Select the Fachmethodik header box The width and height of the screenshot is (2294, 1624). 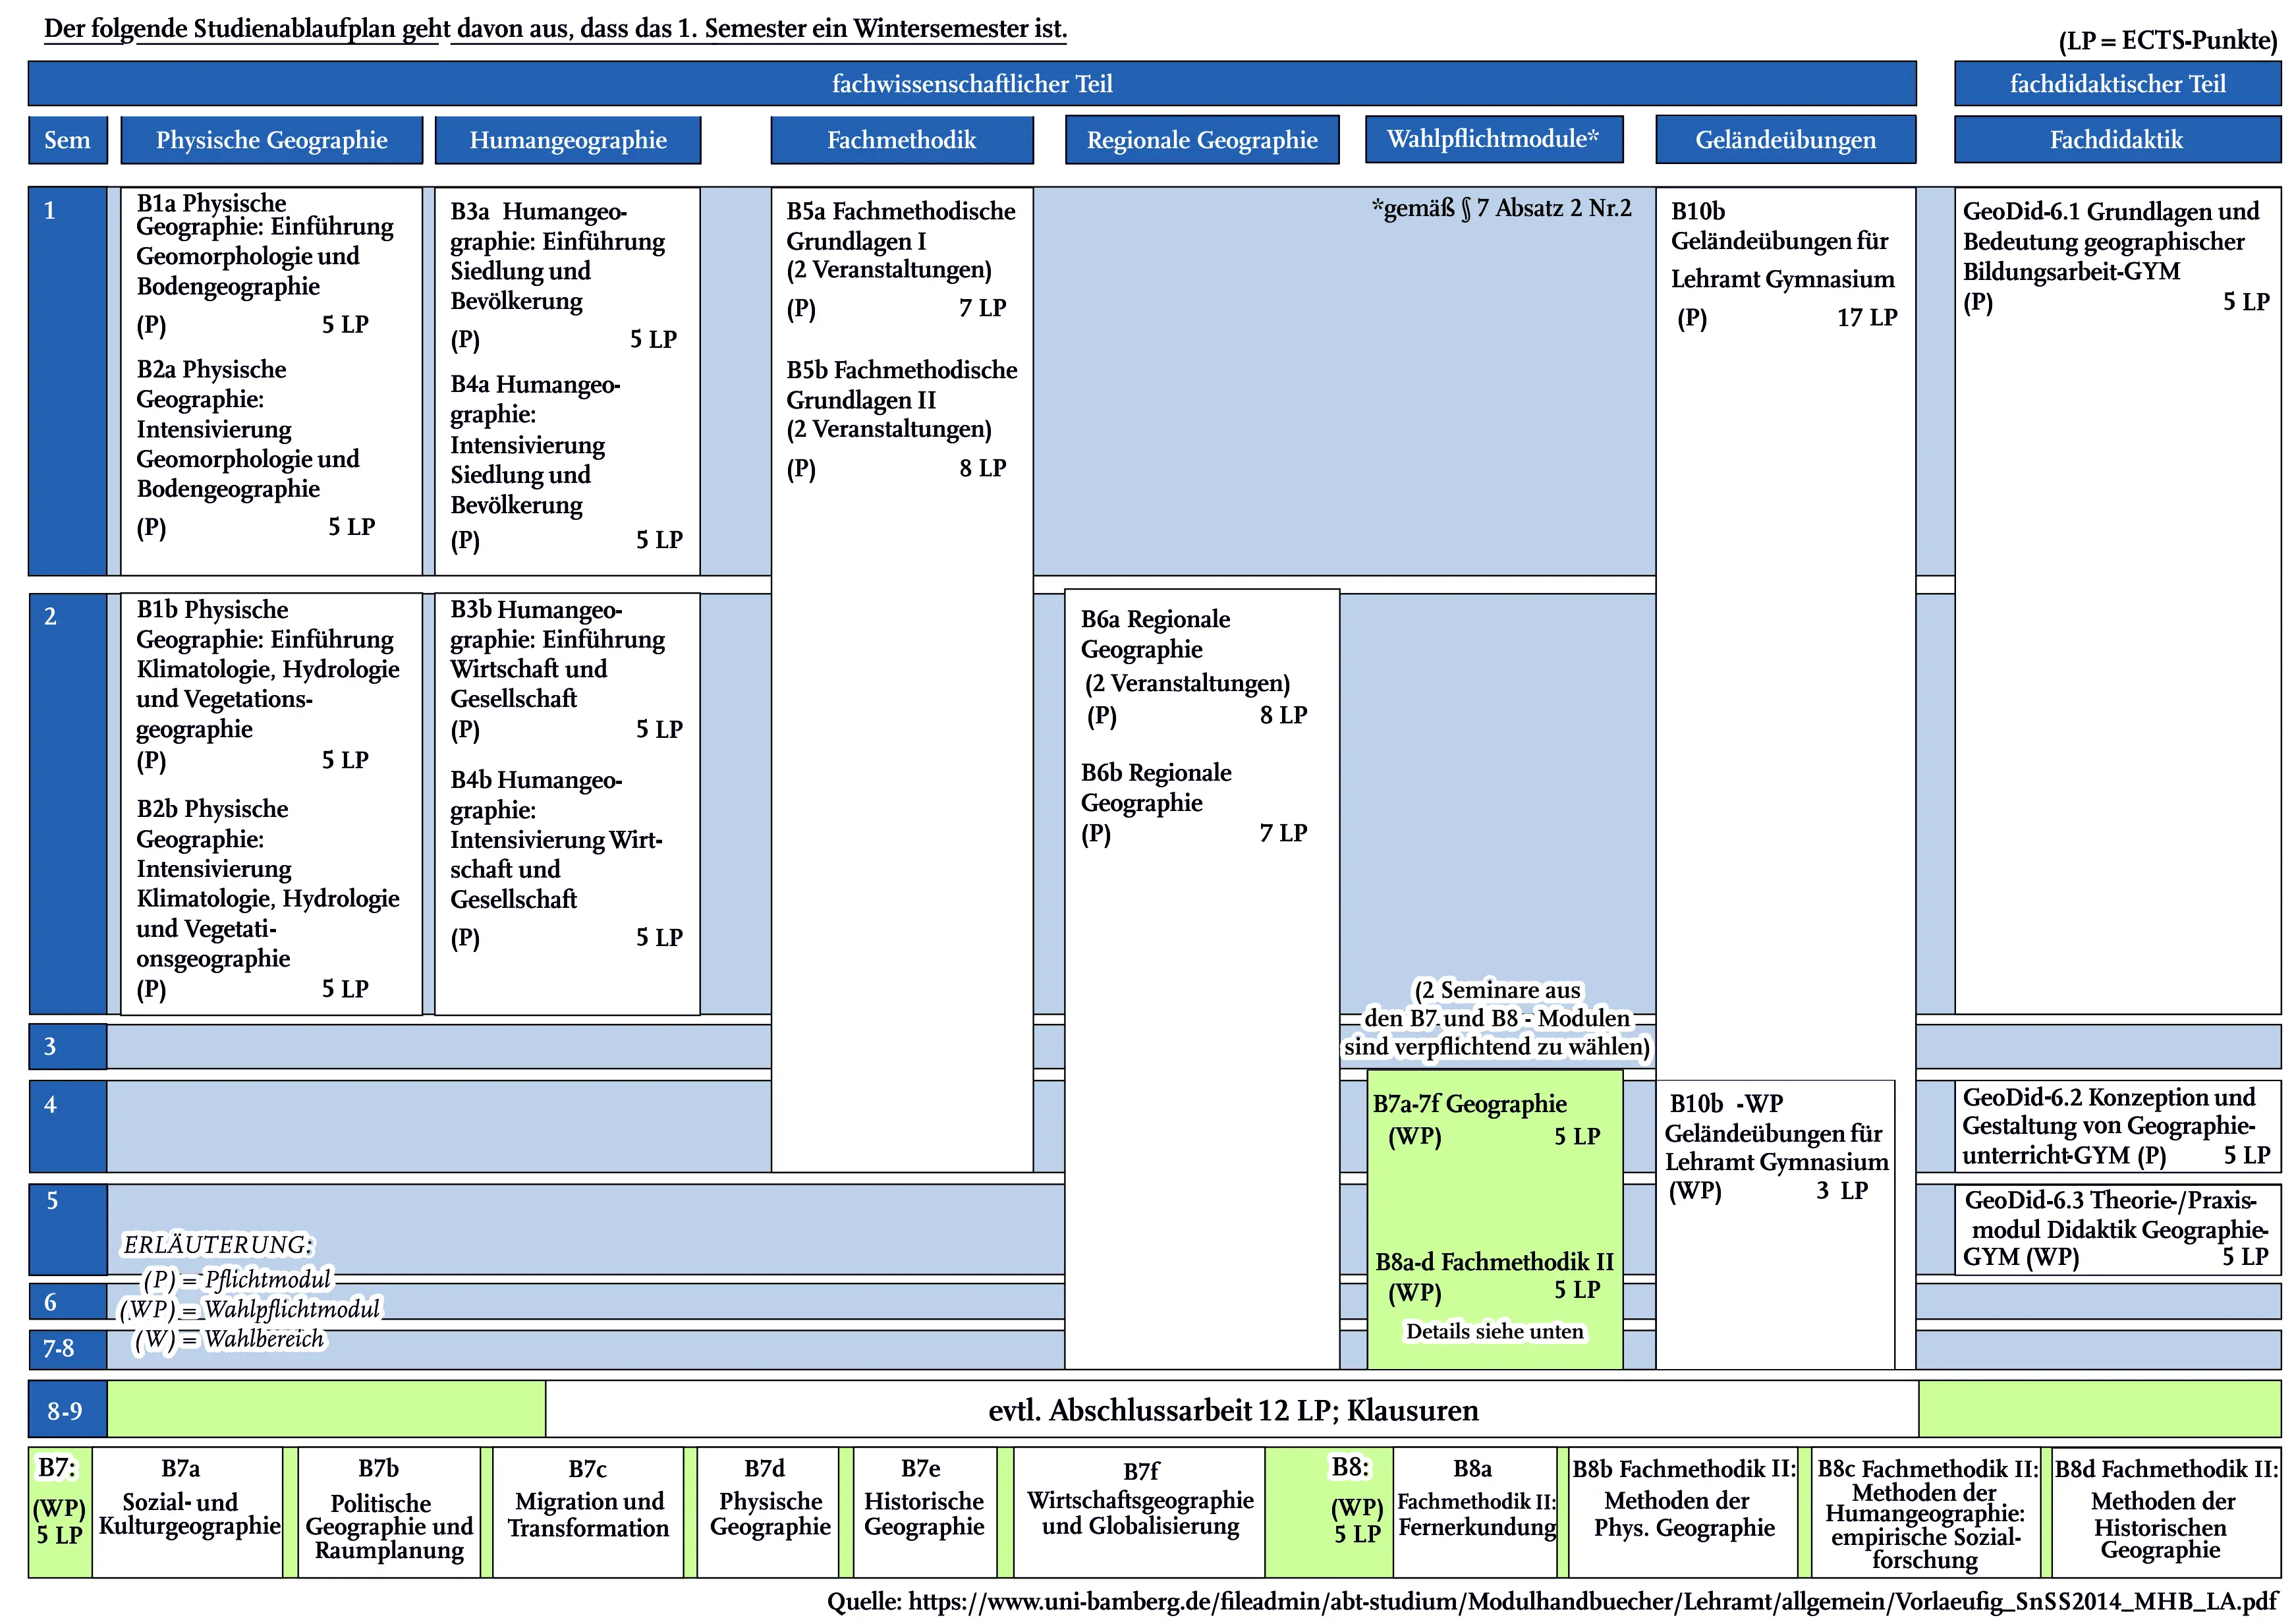pyautogui.click(x=901, y=140)
